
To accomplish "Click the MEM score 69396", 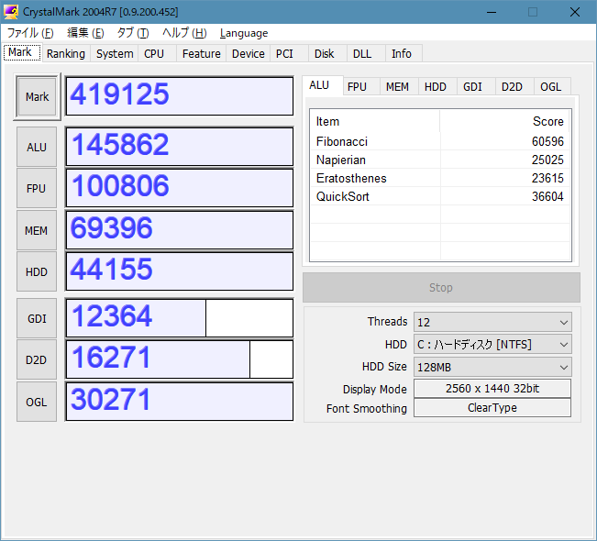I will point(180,230).
